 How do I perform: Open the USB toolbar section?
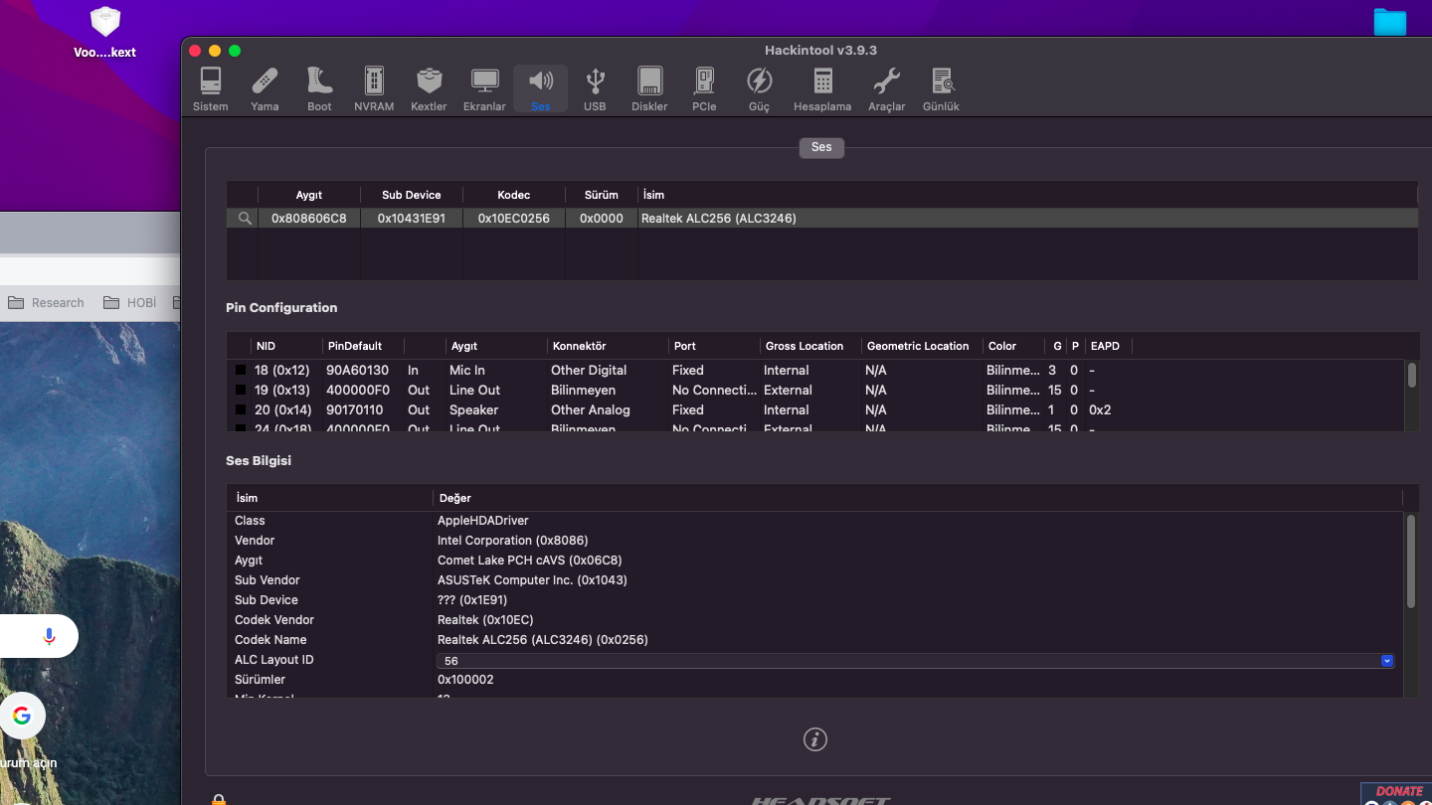pos(595,88)
